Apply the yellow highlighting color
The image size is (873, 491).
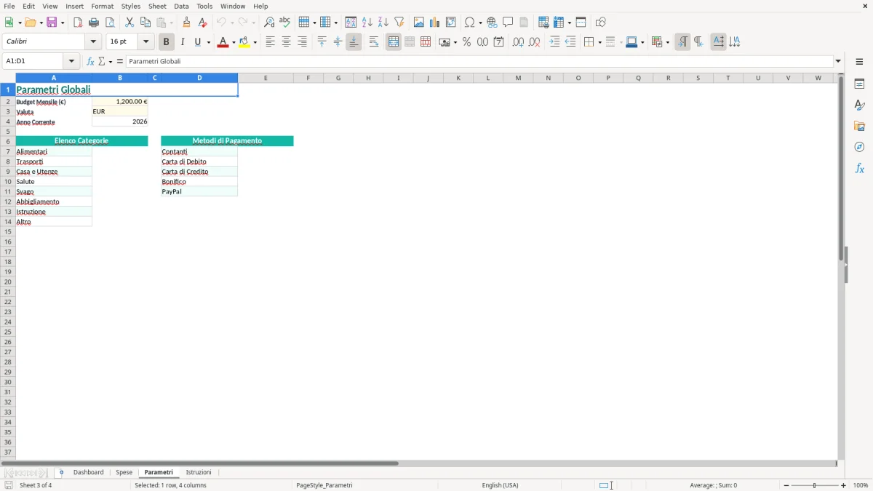pyautogui.click(x=244, y=42)
